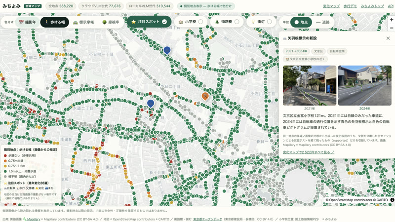Click the みちよみ site title
This screenshot has height=222, width=395.
(11, 6)
